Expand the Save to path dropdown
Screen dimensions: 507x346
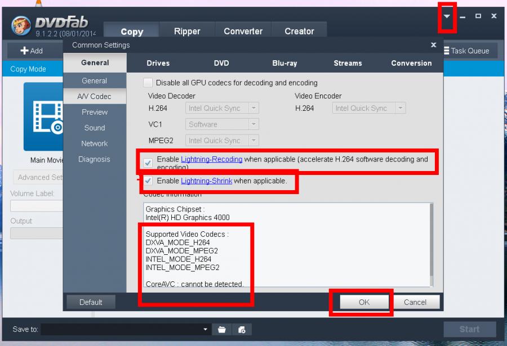pos(205,330)
